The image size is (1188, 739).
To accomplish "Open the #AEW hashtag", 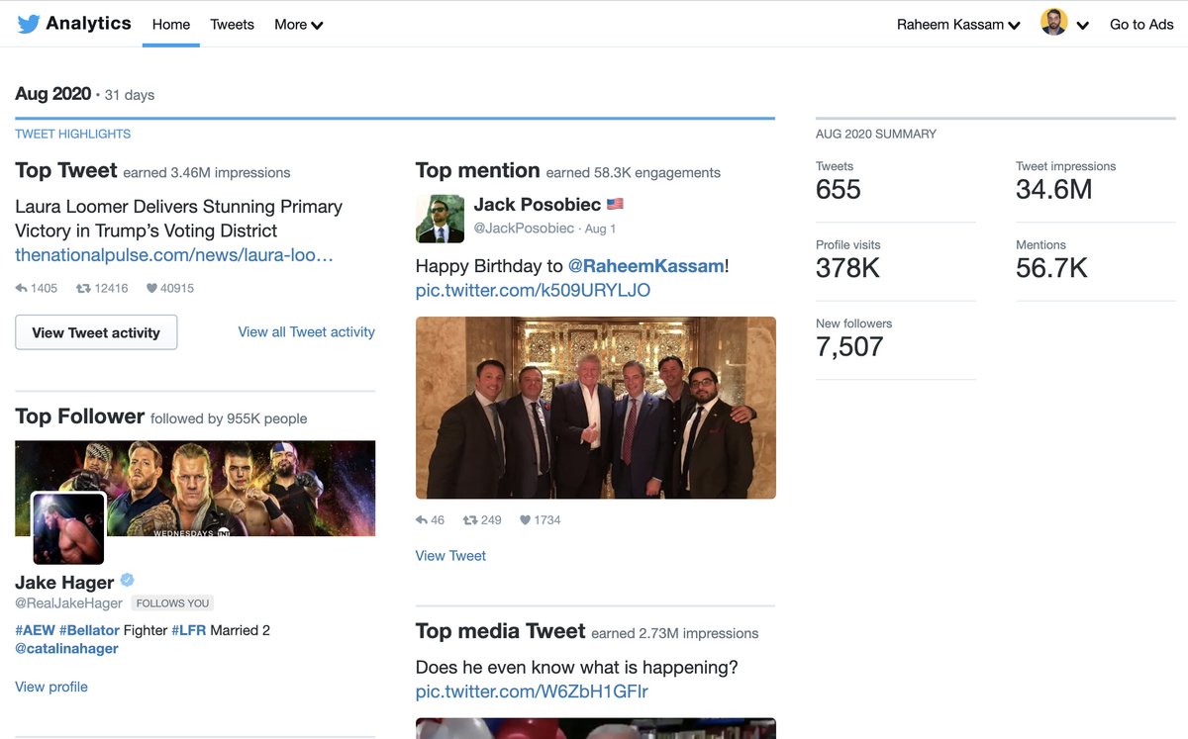I will point(35,630).
